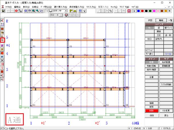Select the blue color swatch

coord(138,11)
